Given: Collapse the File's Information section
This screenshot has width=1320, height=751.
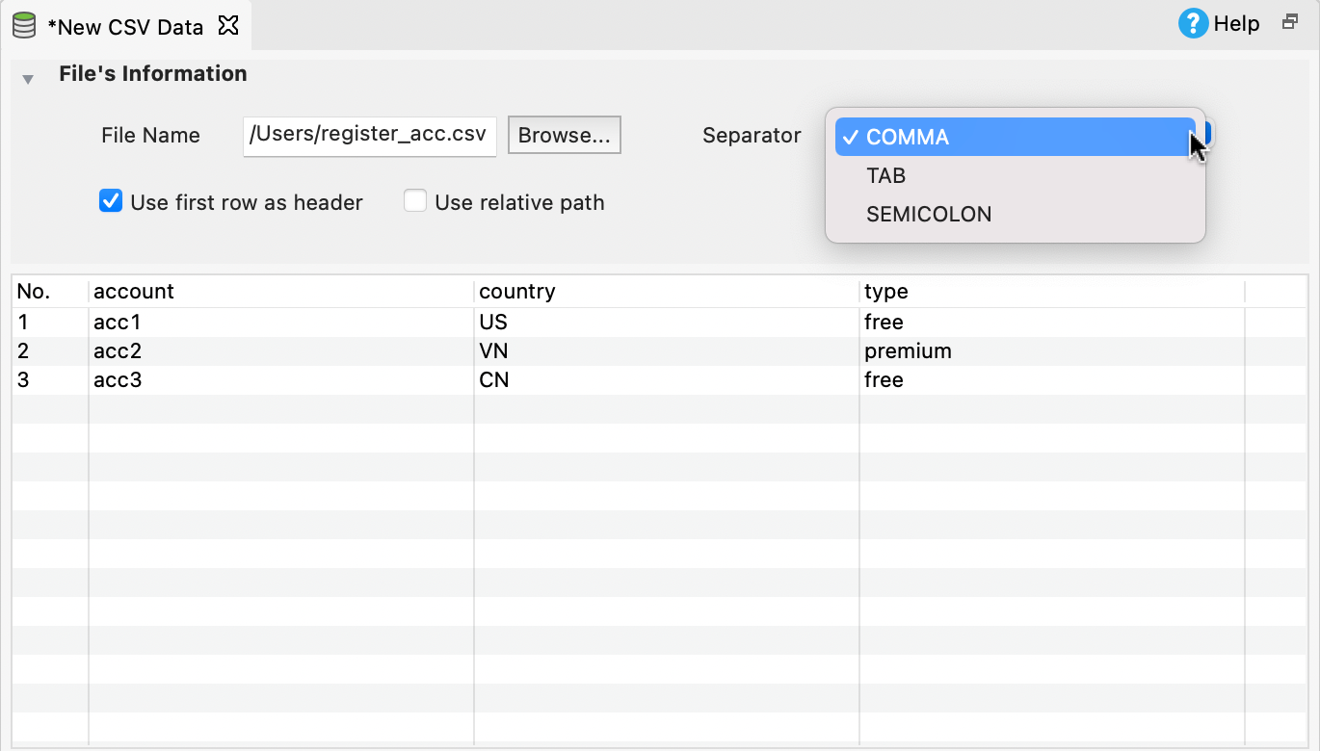Looking at the screenshot, I should [27, 78].
